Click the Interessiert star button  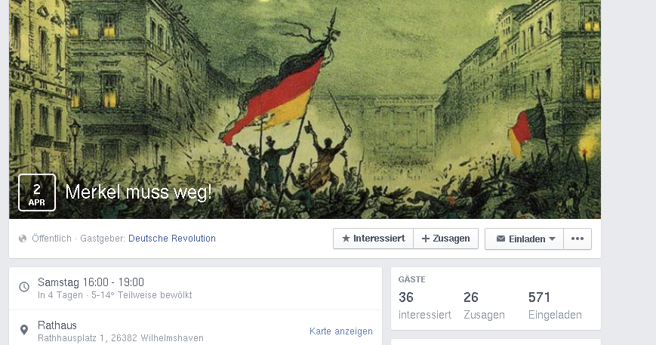pos(373,239)
